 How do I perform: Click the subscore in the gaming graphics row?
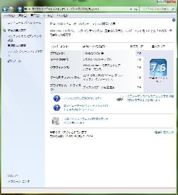tap(139, 78)
